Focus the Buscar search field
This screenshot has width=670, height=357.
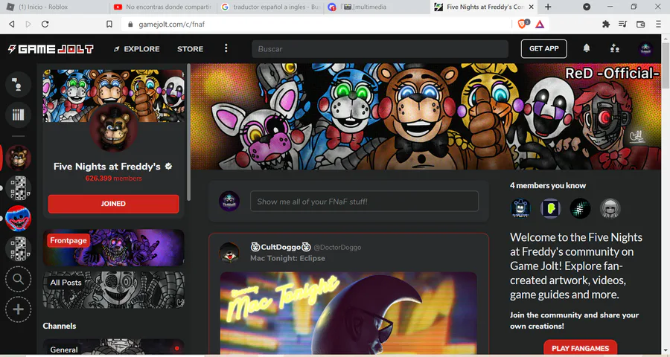coord(380,49)
